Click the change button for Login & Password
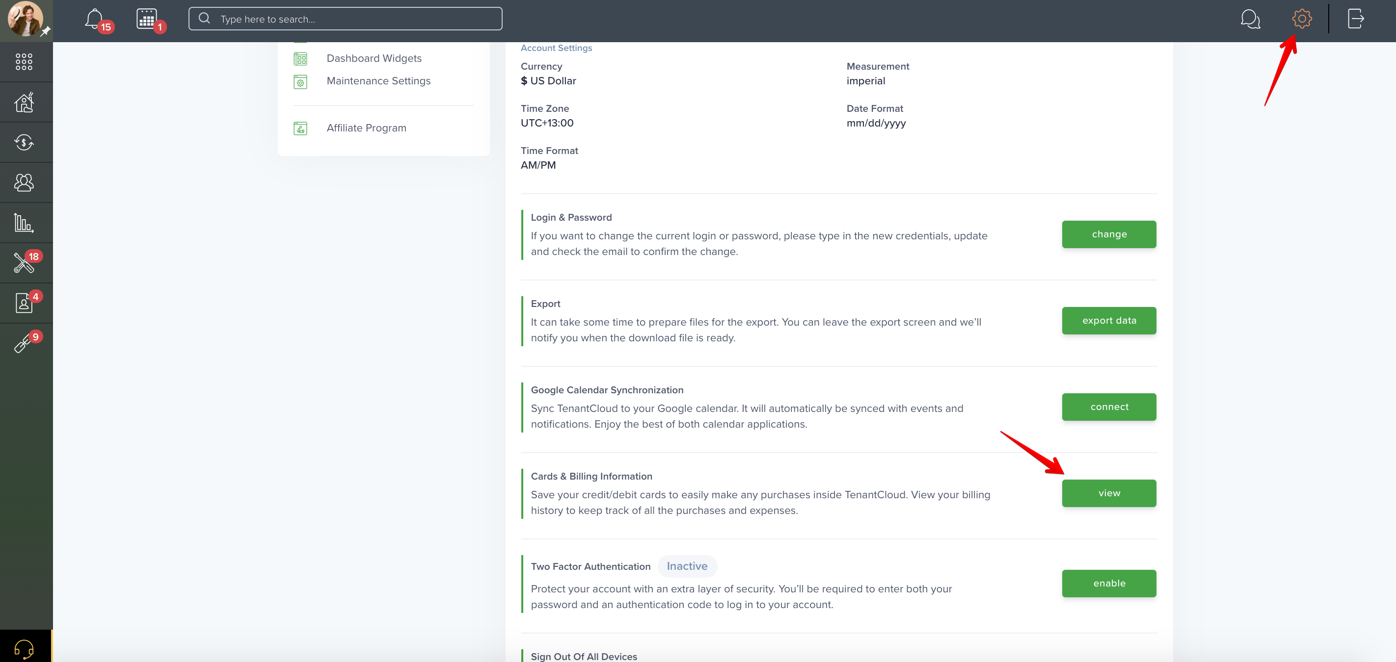The image size is (1396, 662). pos(1109,234)
